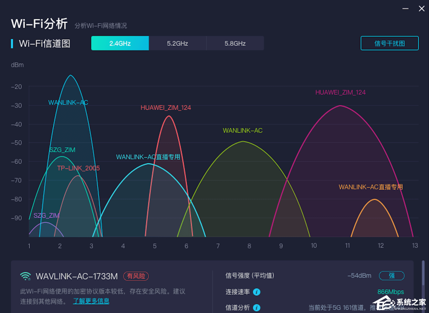Image resolution: width=429 pixels, height=313 pixels.
Task: Click the 信号强度 (平均值) label
Action: [250, 275]
